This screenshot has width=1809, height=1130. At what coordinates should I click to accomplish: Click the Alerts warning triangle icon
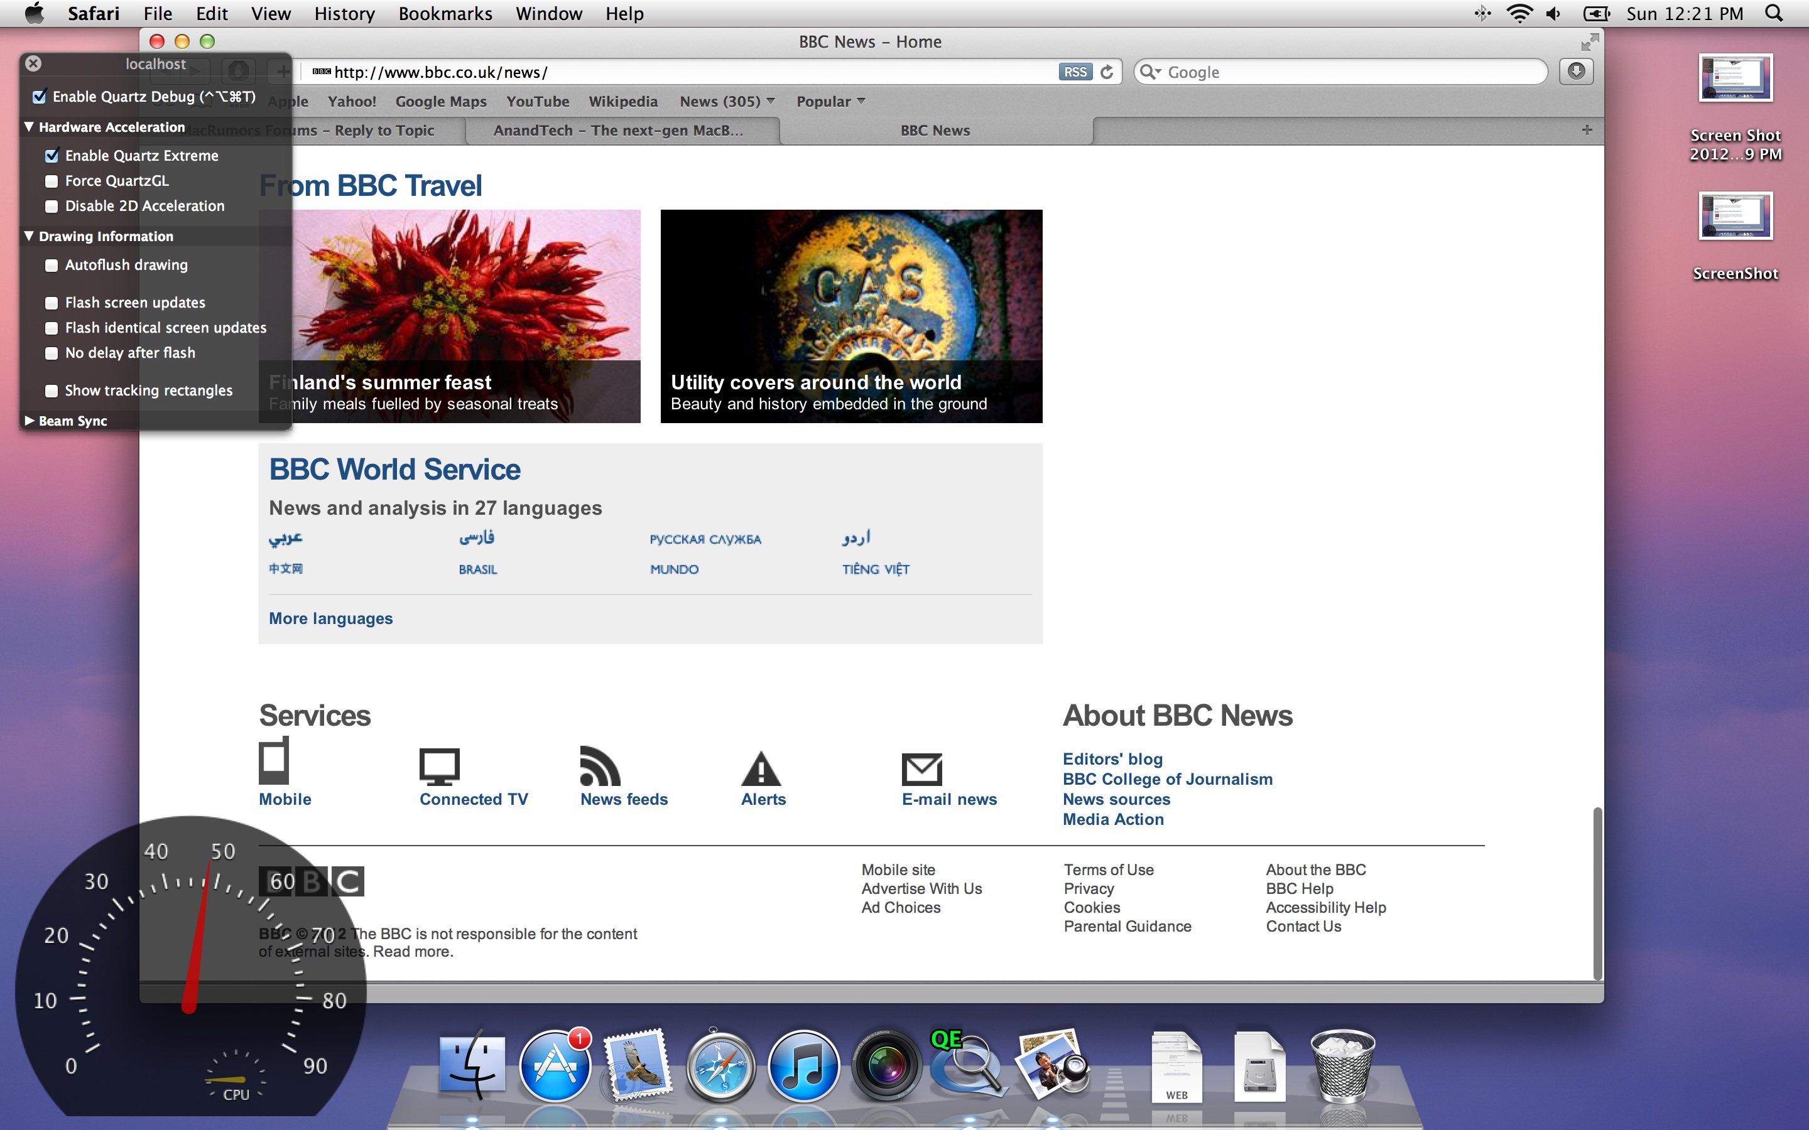[761, 768]
